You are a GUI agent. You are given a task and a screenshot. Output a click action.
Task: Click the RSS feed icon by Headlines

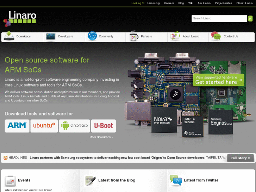6,158
